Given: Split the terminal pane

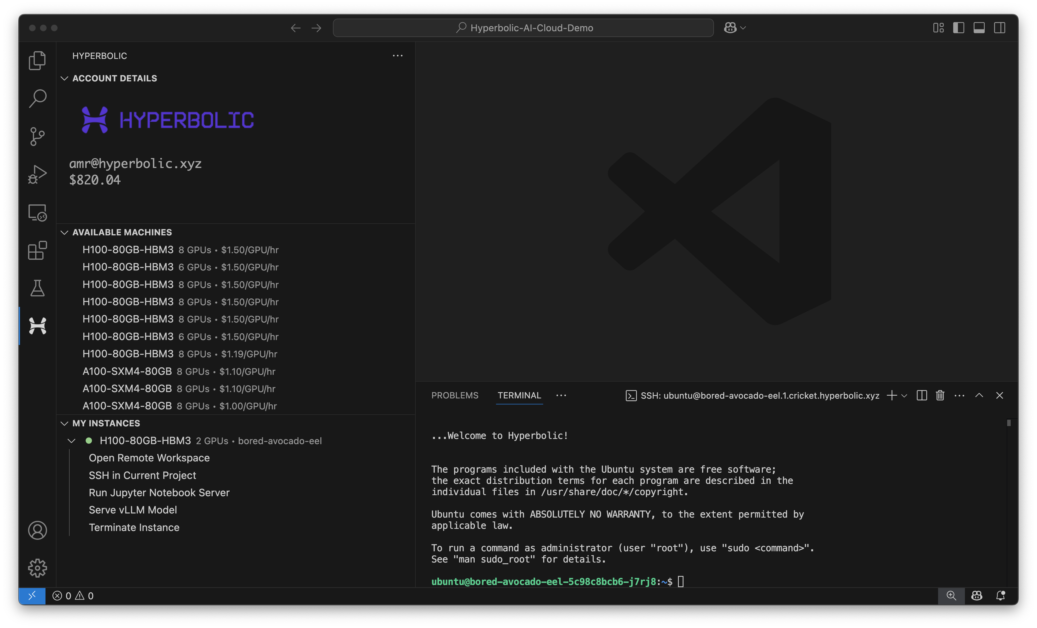Looking at the screenshot, I should (x=922, y=395).
